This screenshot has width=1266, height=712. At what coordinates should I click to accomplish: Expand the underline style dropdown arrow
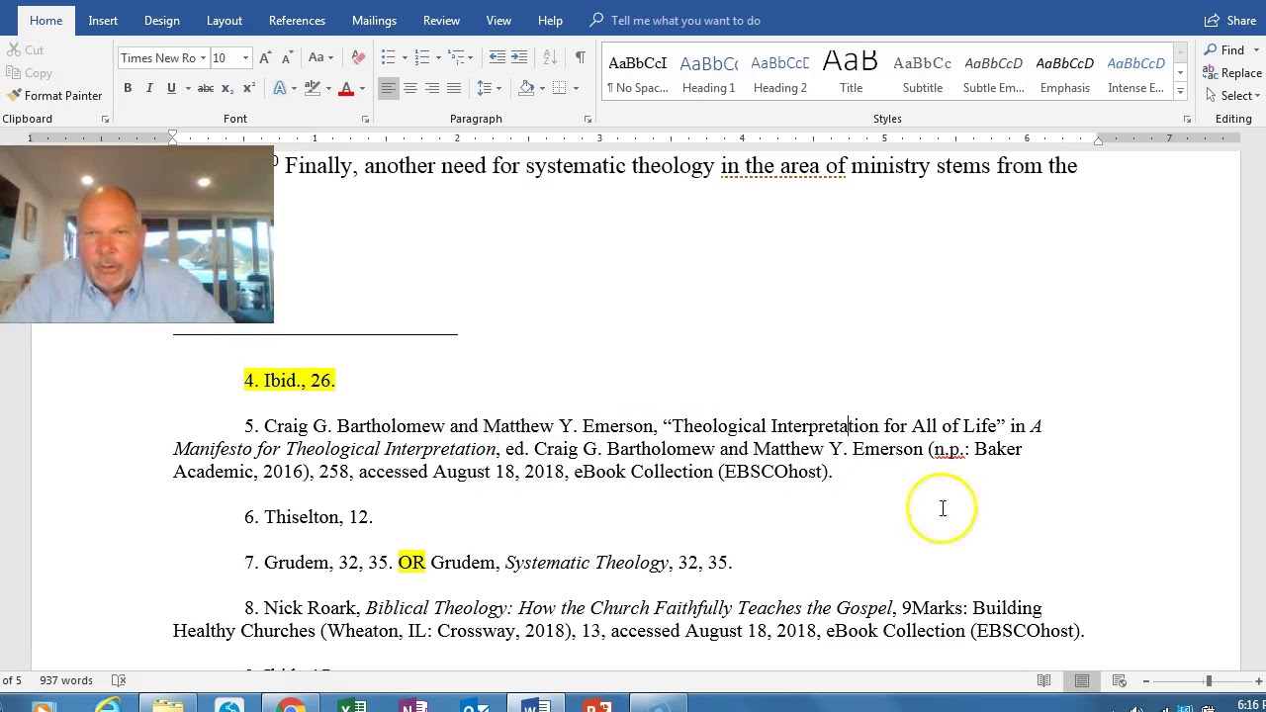[x=187, y=89]
